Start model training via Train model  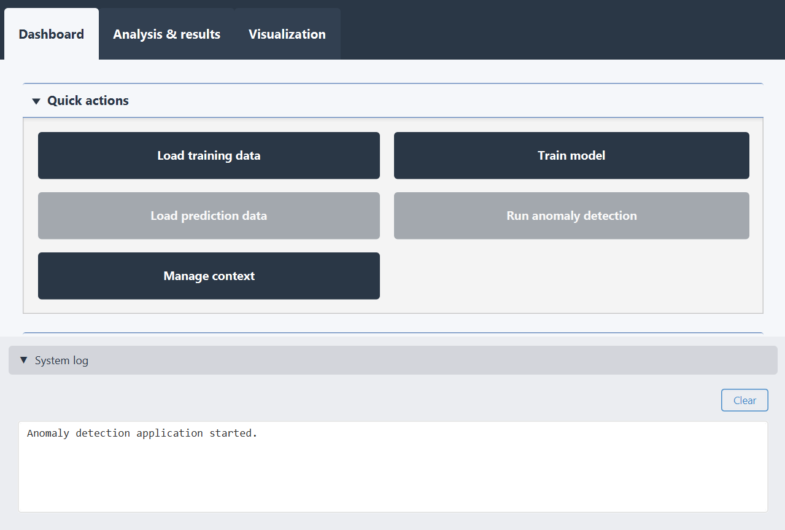click(x=571, y=155)
